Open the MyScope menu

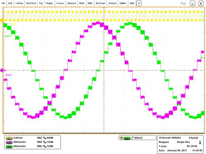coord(101,3)
